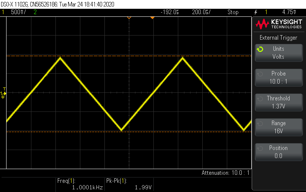Click the DSO-X 1102G timestamp header text
The image size is (306, 192).
point(58,4)
